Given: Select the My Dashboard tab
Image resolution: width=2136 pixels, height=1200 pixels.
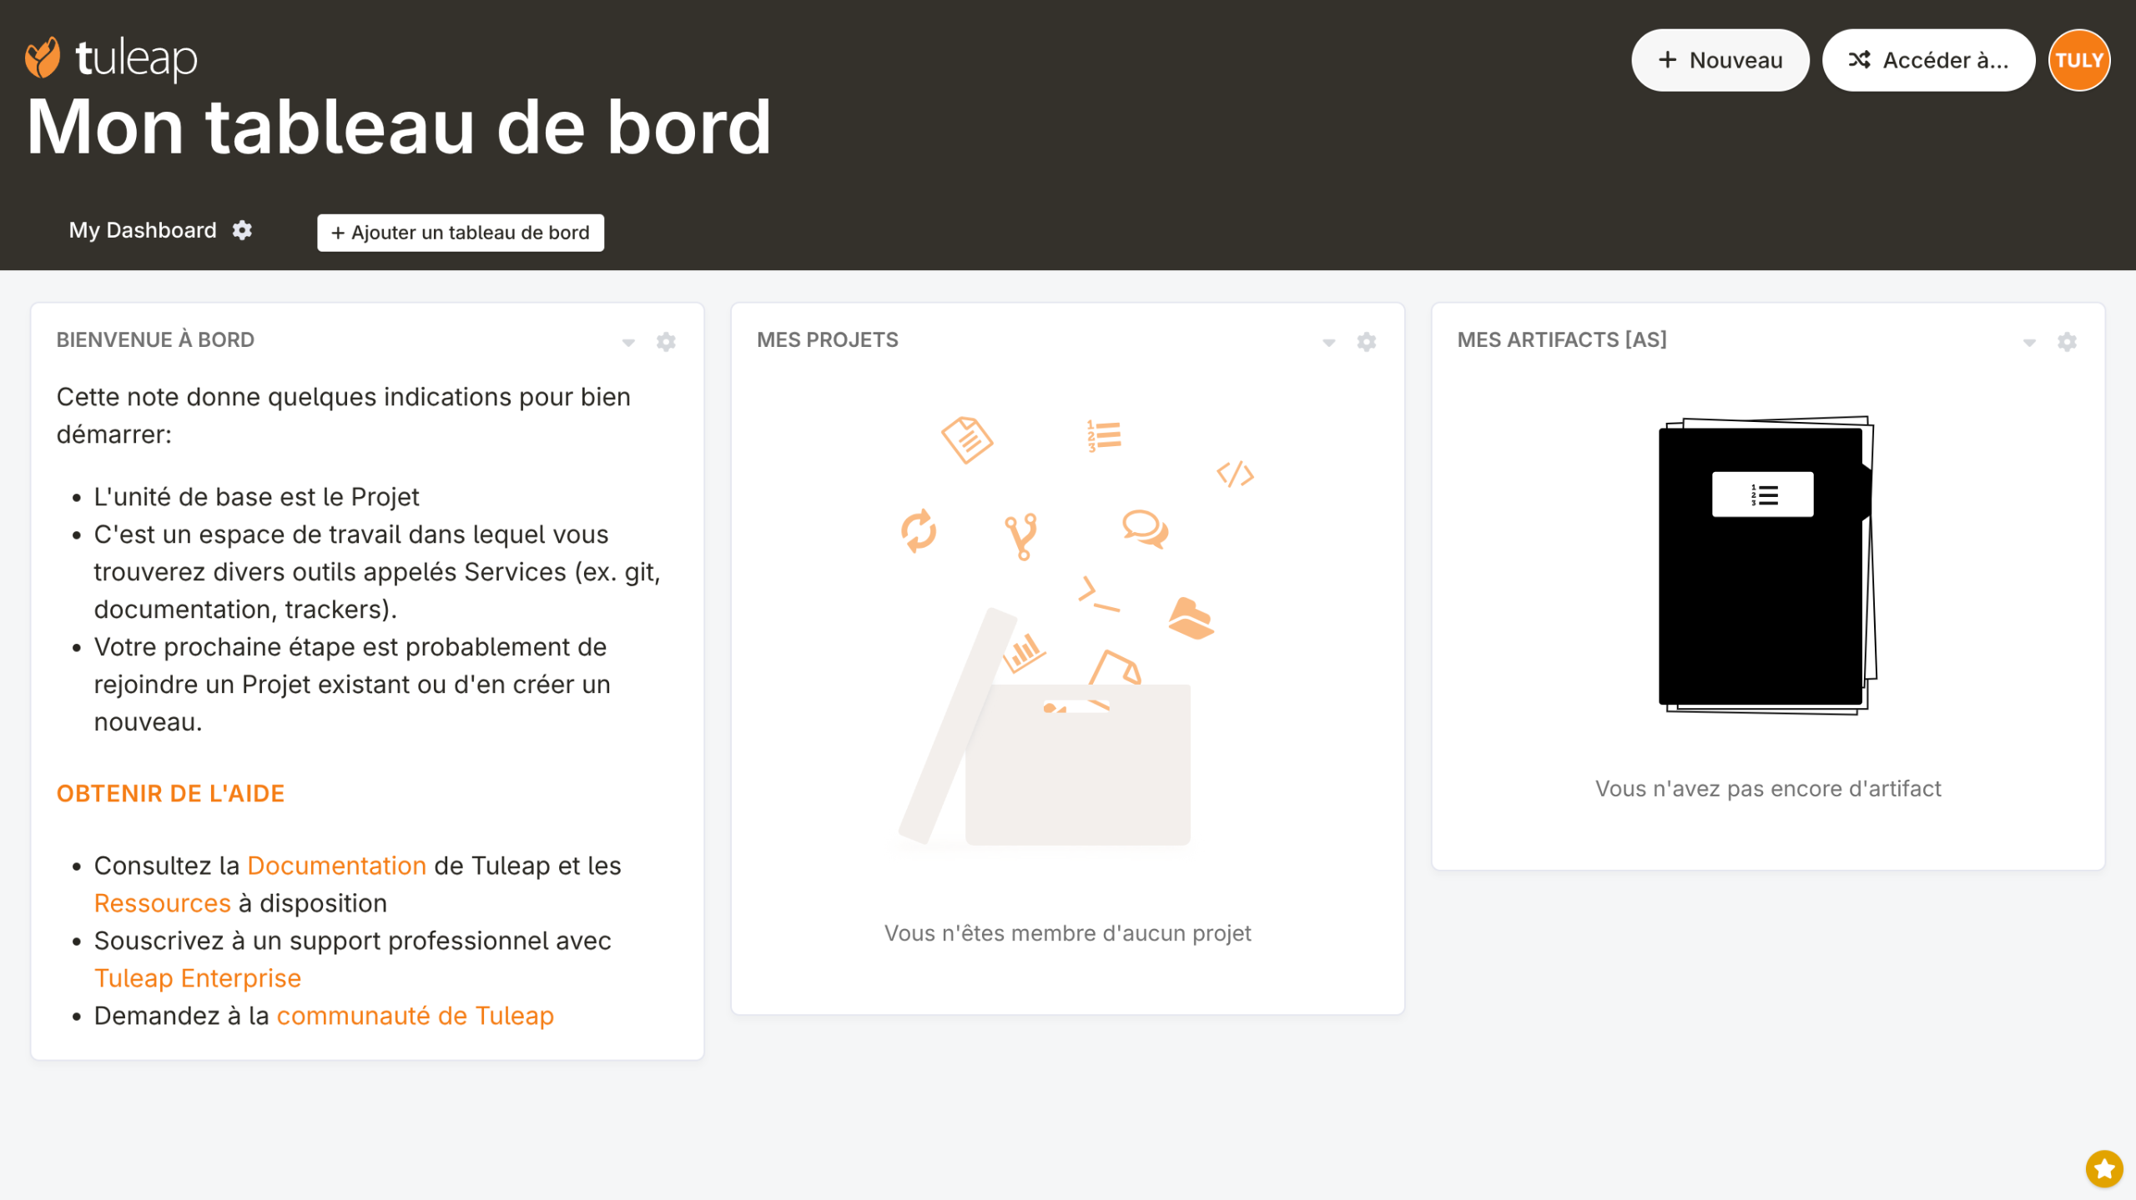Looking at the screenshot, I should click(x=143, y=230).
